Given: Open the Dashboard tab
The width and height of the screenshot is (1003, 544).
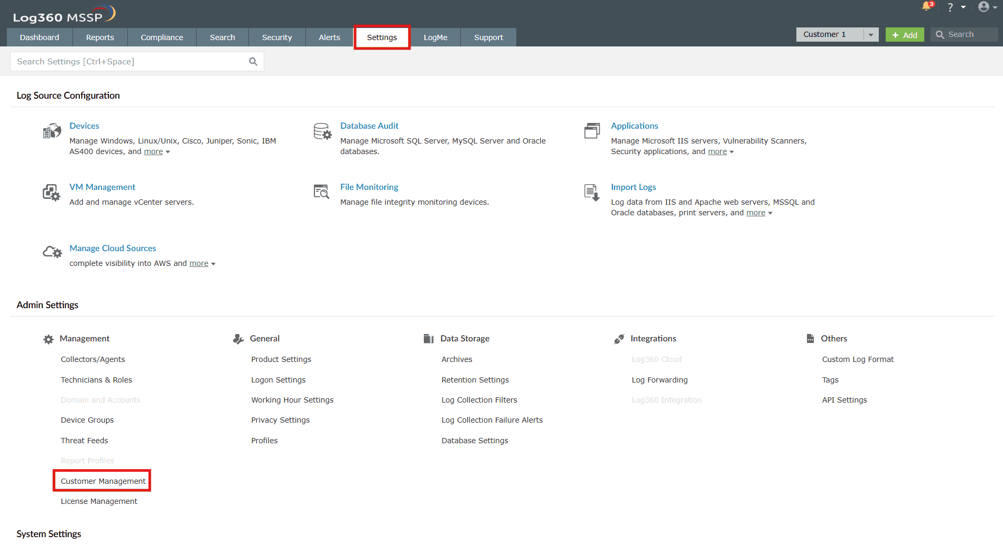Looking at the screenshot, I should [x=40, y=37].
